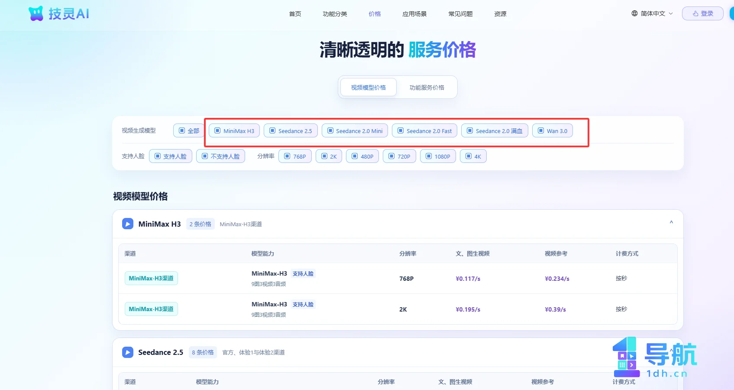Click the 技灵AI logo

(x=58, y=13)
